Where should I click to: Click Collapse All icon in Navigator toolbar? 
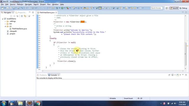22,16
